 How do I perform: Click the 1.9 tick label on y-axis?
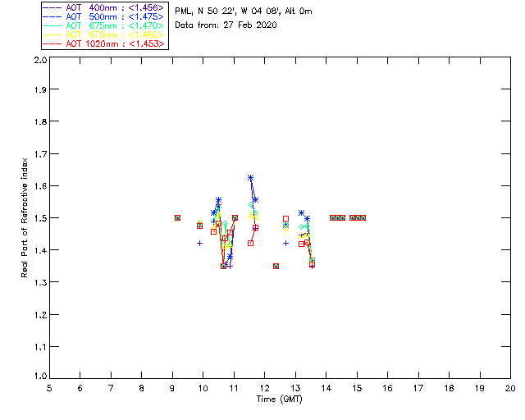[40, 89]
